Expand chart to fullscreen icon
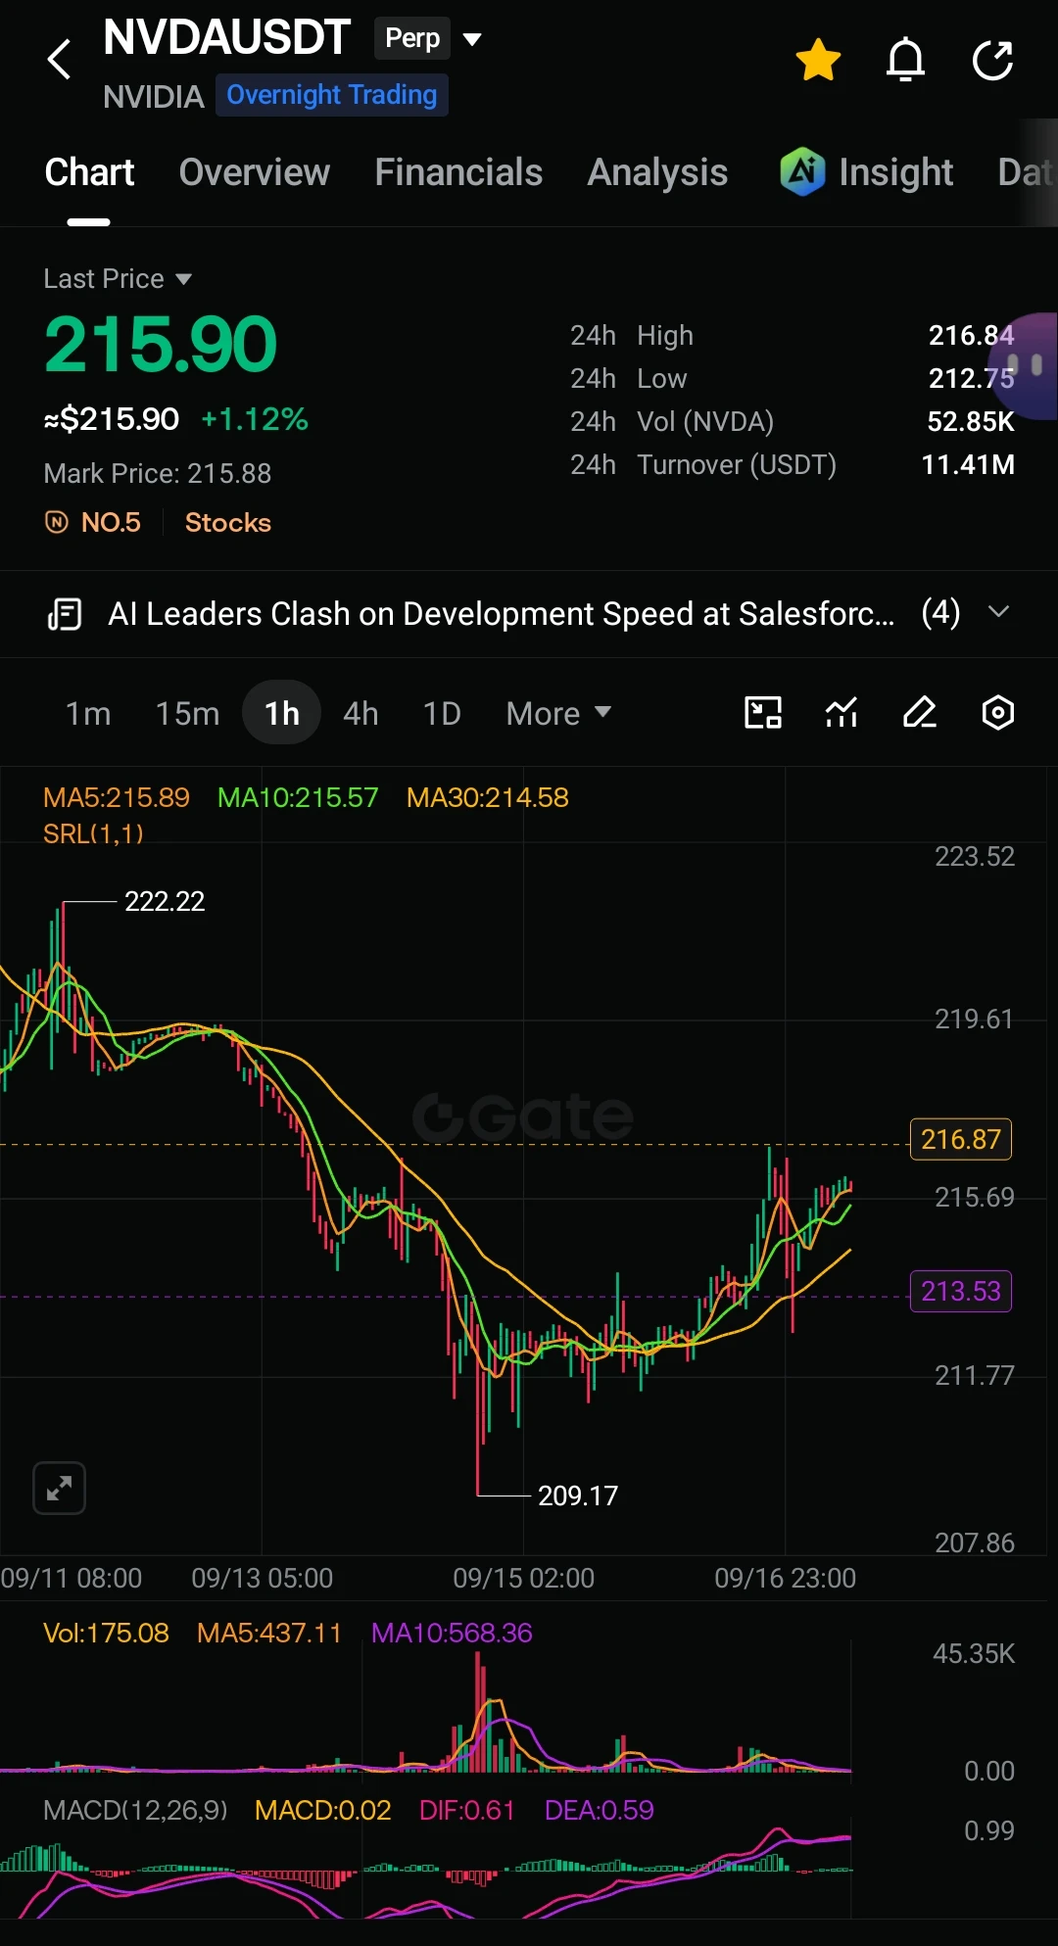Screen dimensions: 1058x1946 pos(59,1489)
